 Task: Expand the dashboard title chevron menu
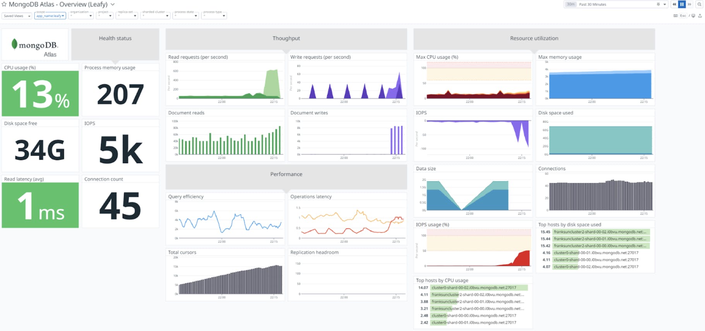tap(113, 4)
